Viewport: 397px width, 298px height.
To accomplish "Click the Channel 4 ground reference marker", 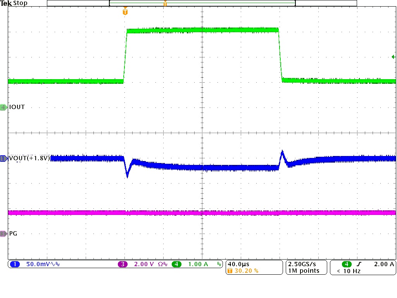I will (3, 107).
